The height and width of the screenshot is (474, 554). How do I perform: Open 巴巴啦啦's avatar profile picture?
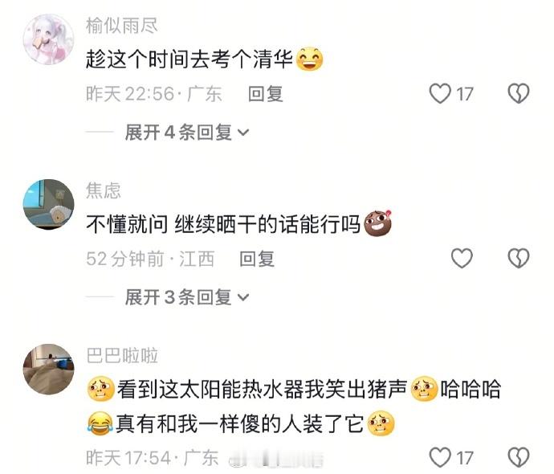coord(49,369)
